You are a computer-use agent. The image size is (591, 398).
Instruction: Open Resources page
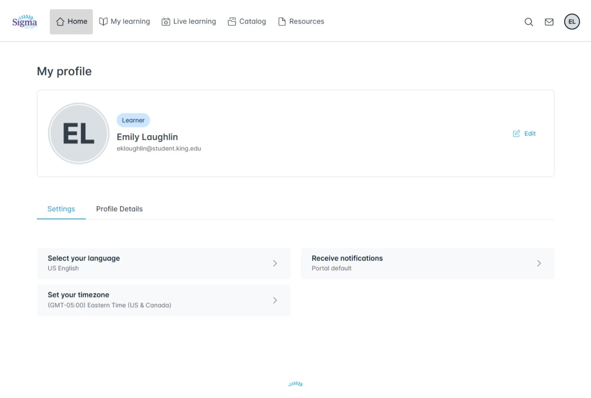click(301, 22)
